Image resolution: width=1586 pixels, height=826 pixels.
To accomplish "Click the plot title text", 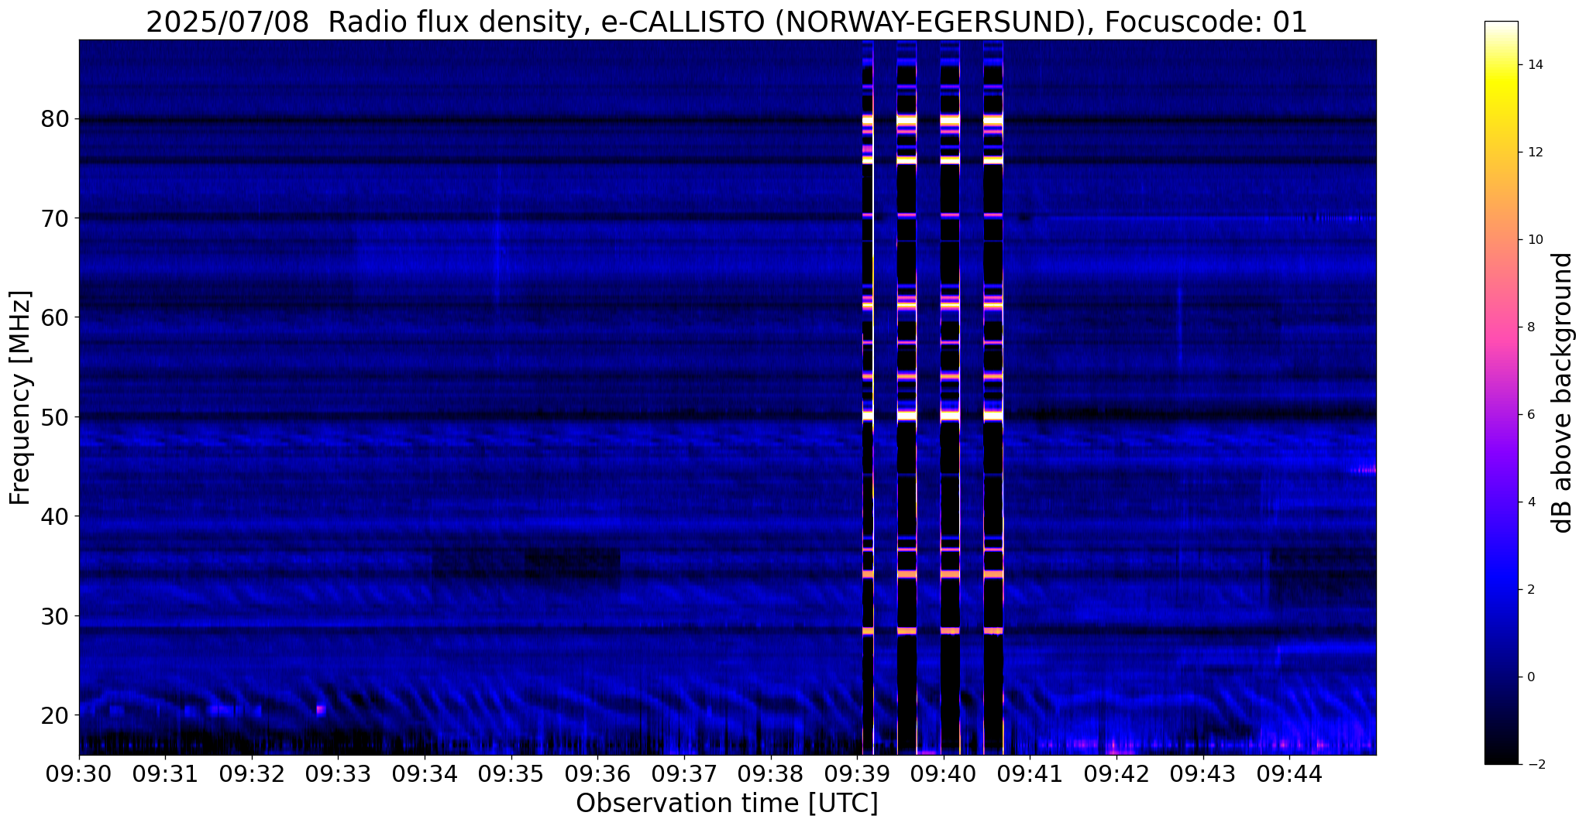I will point(727,22).
